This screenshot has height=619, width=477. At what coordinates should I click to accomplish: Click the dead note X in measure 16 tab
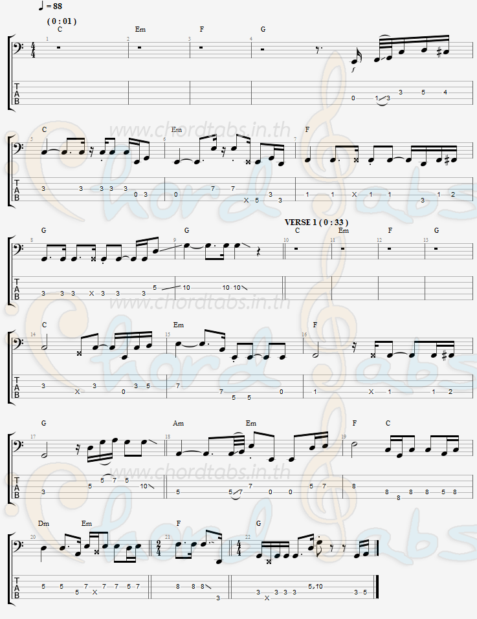371,391
